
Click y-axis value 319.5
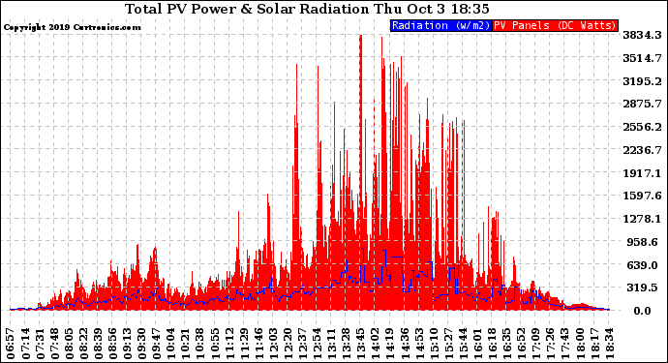click(x=644, y=287)
